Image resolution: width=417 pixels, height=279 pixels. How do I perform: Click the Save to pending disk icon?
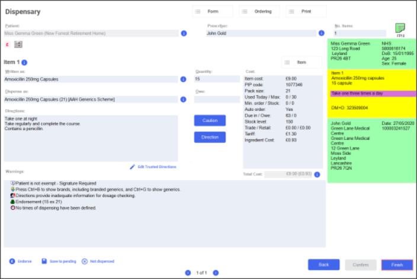pyautogui.click(x=44, y=261)
